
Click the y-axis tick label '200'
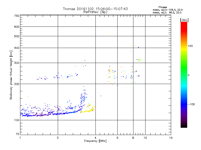(x=17, y=84)
